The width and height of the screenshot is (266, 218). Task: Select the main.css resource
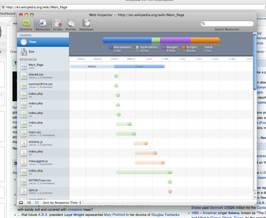(43, 133)
